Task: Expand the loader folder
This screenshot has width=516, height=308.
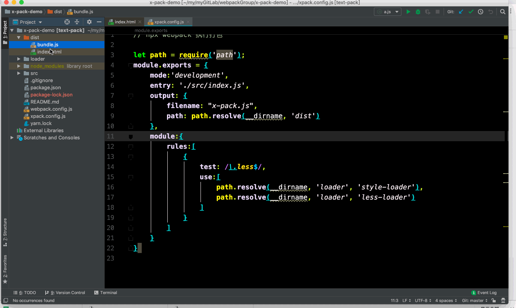Action: [19, 59]
